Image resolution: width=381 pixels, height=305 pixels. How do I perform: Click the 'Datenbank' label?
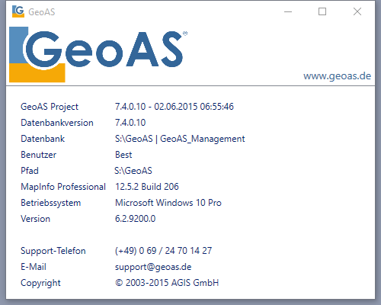point(43,139)
